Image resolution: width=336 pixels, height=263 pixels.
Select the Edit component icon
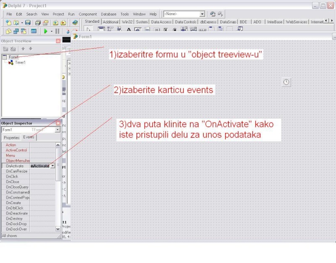click(x=138, y=29)
